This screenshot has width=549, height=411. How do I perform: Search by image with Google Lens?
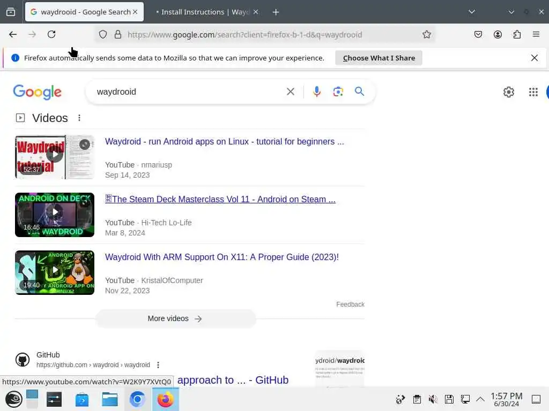(338, 92)
